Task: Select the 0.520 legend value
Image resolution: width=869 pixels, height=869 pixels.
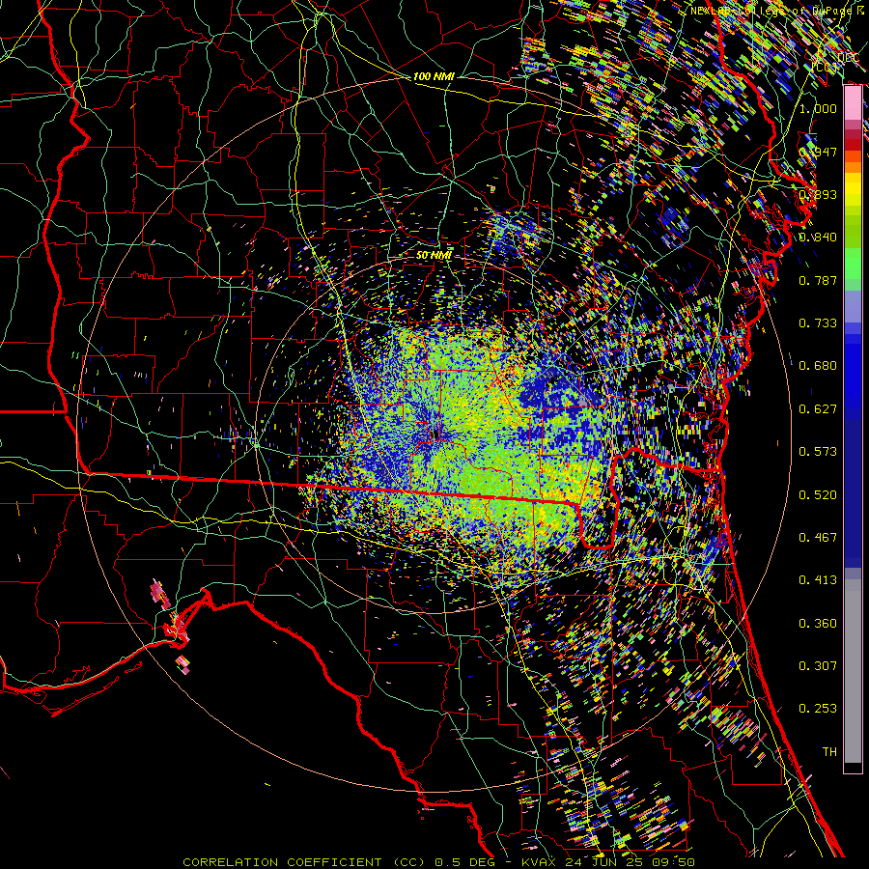Action: [x=818, y=495]
